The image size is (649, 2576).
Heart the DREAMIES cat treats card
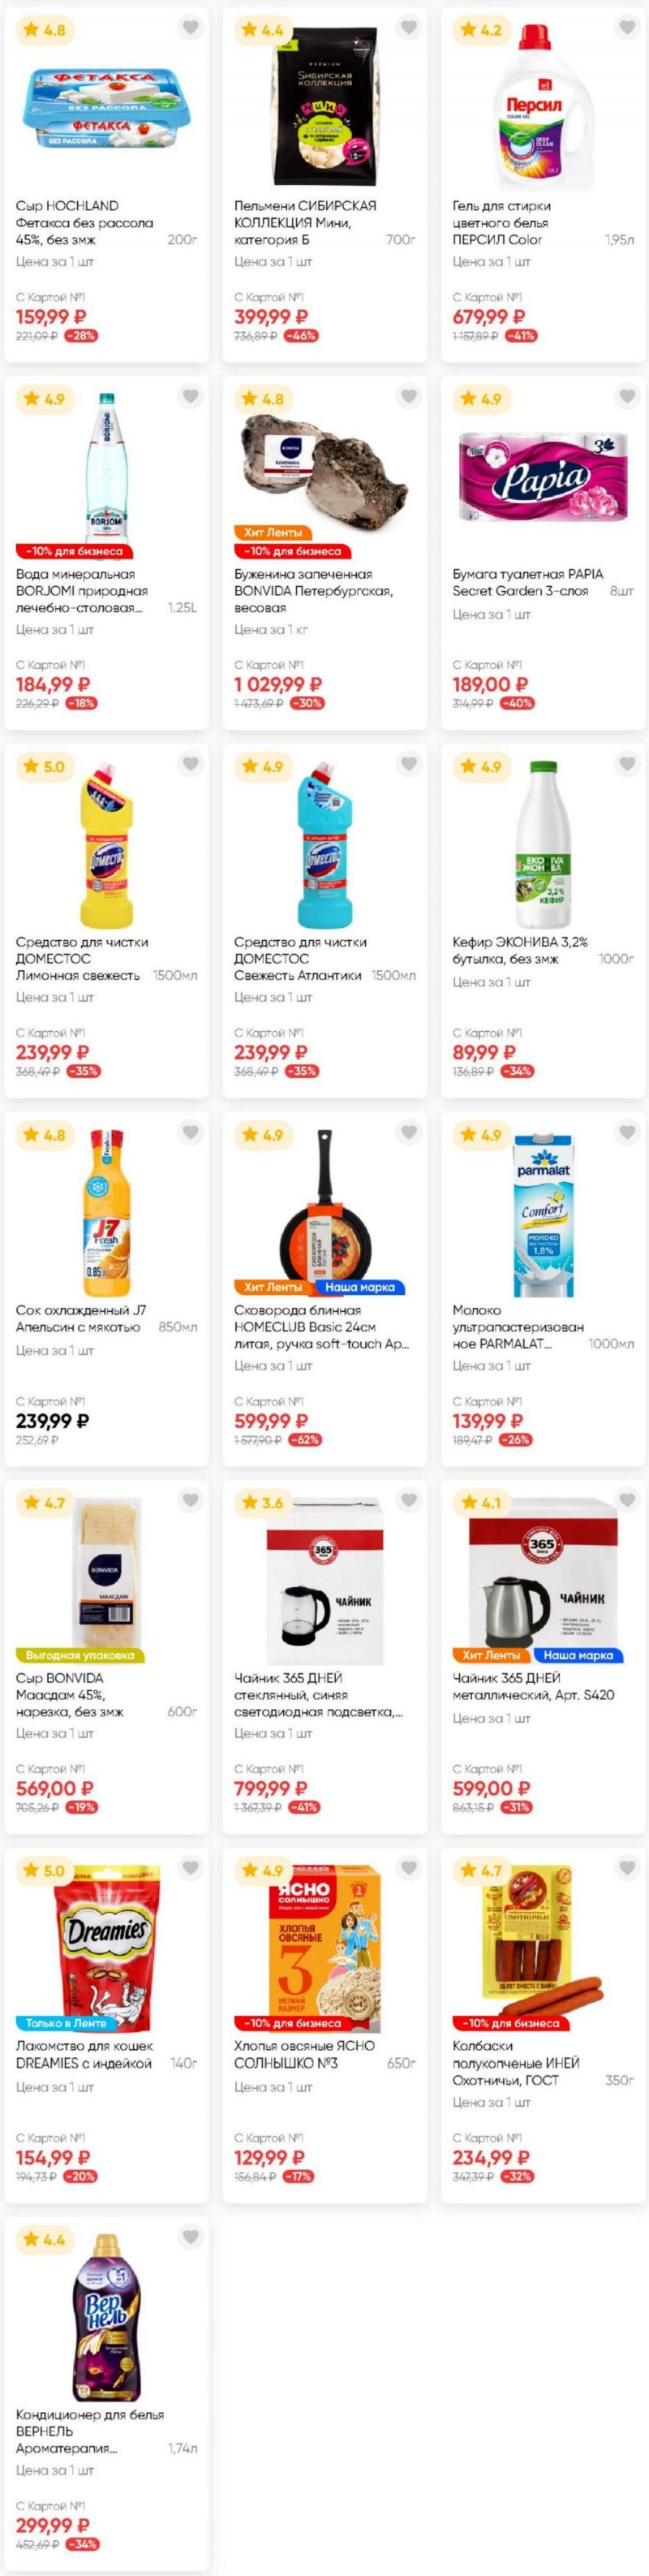[190, 1868]
